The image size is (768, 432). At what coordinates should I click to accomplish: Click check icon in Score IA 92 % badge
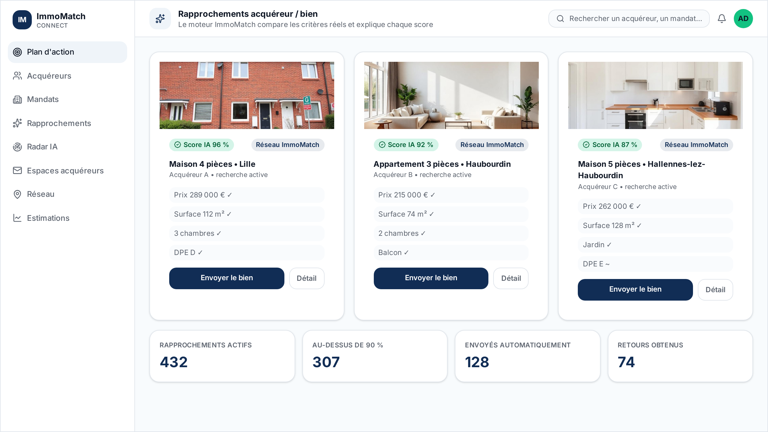[382, 145]
